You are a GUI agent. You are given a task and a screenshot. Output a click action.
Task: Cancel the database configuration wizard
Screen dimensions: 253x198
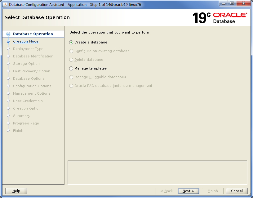[237, 191]
